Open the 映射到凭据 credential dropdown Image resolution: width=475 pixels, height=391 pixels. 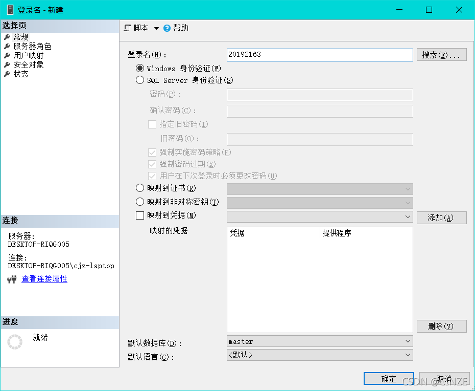tap(320, 217)
